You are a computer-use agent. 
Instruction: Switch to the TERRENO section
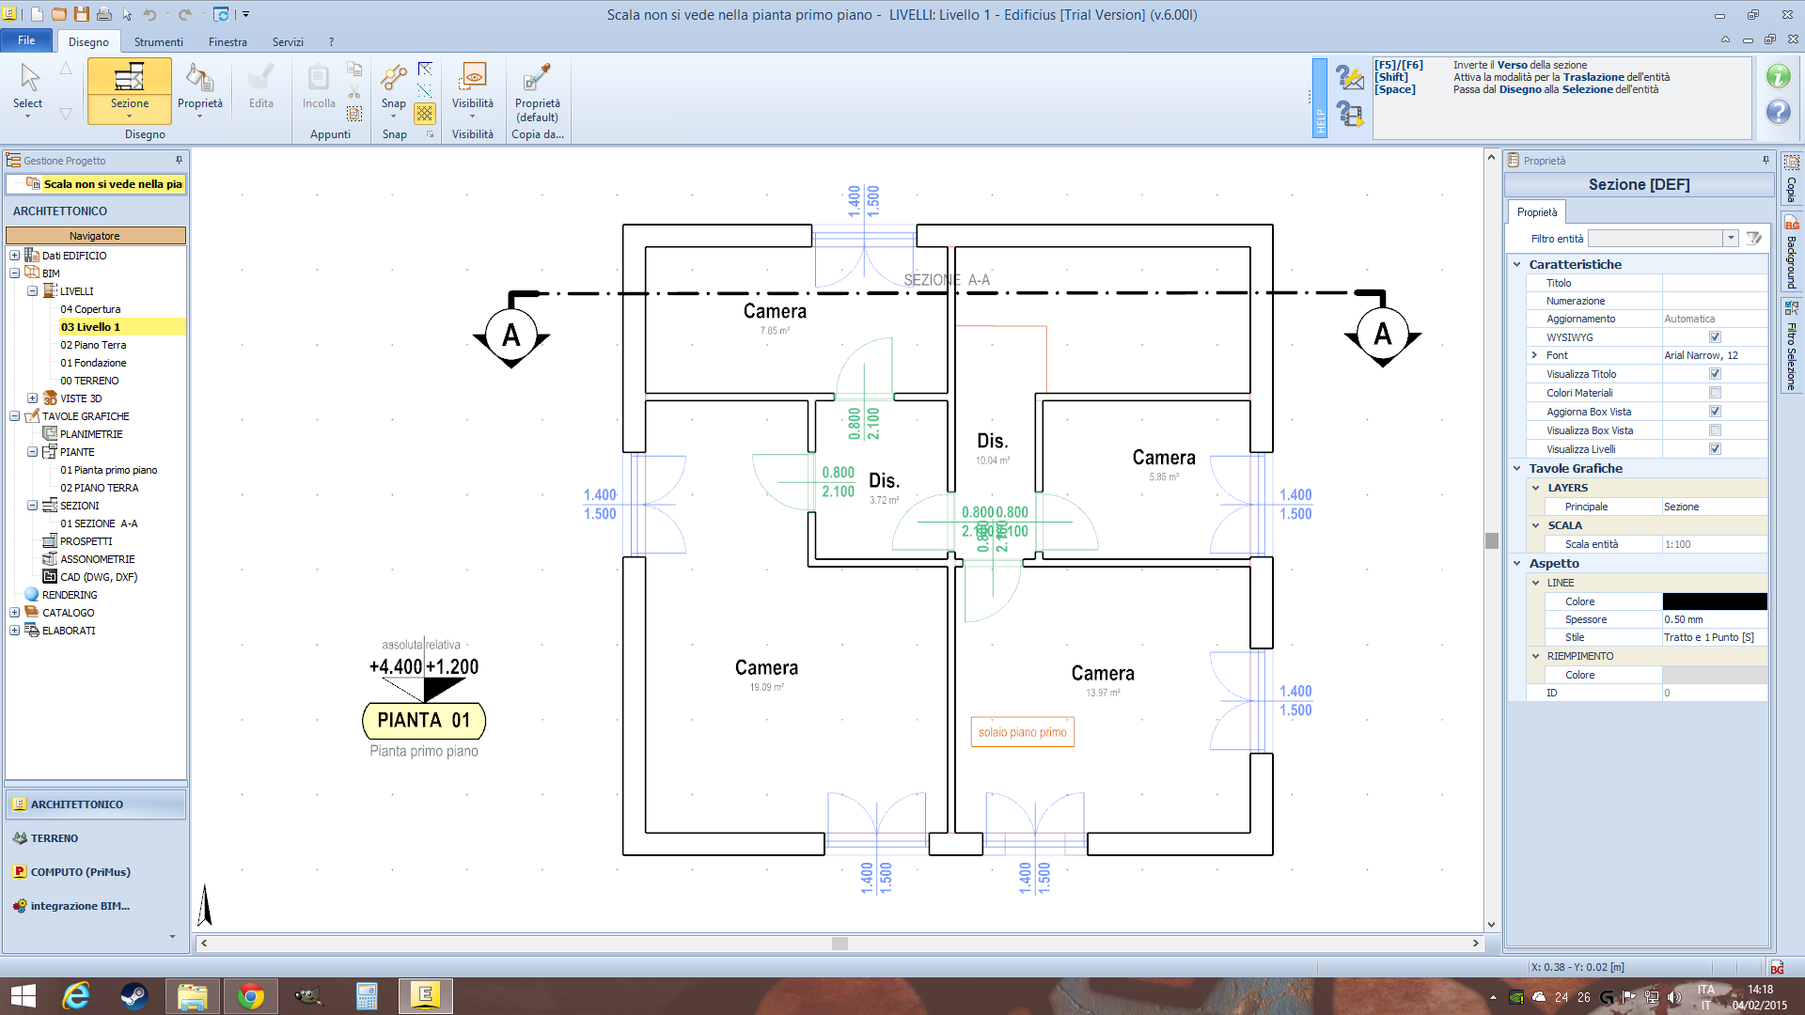pos(54,838)
